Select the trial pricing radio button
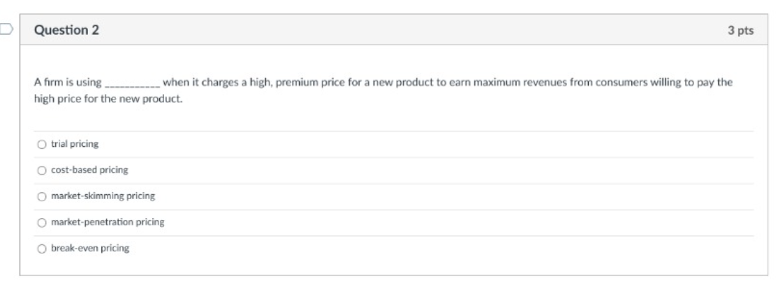The image size is (778, 291). [43, 144]
